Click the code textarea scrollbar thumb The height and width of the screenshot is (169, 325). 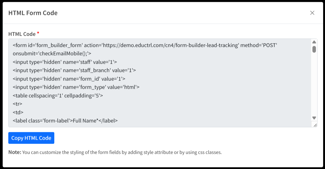[314, 49]
